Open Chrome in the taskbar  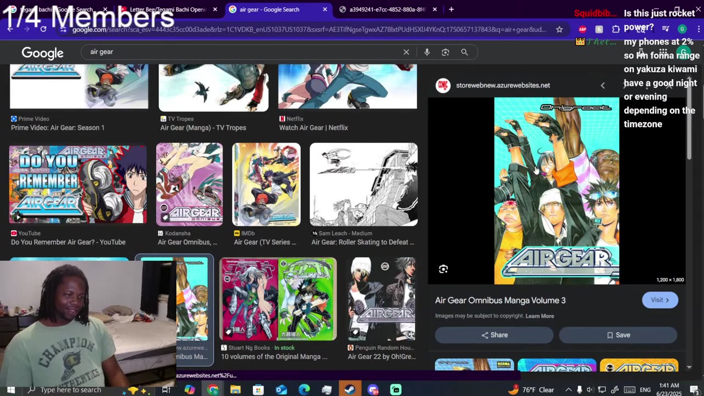pos(212,390)
